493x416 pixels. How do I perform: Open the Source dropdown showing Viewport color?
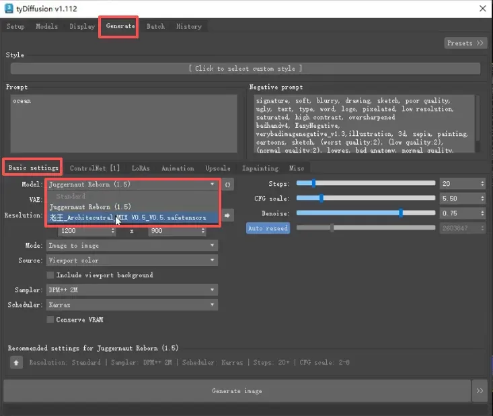(x=132, y=261)
